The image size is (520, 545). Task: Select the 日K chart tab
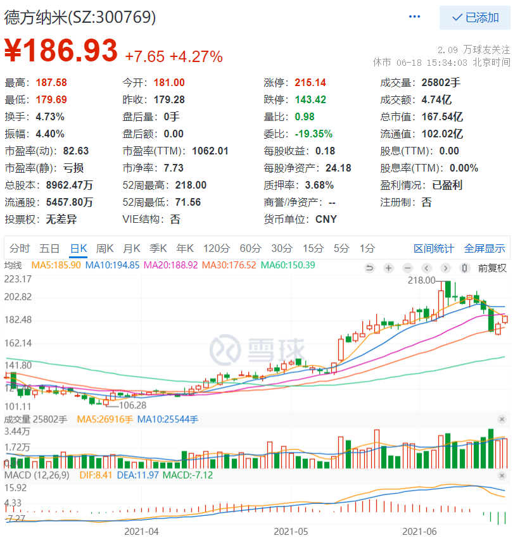click(79, 248)
